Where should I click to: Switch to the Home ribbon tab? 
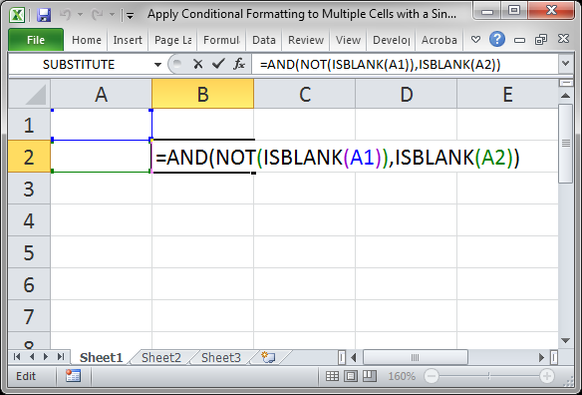[87, 40]
